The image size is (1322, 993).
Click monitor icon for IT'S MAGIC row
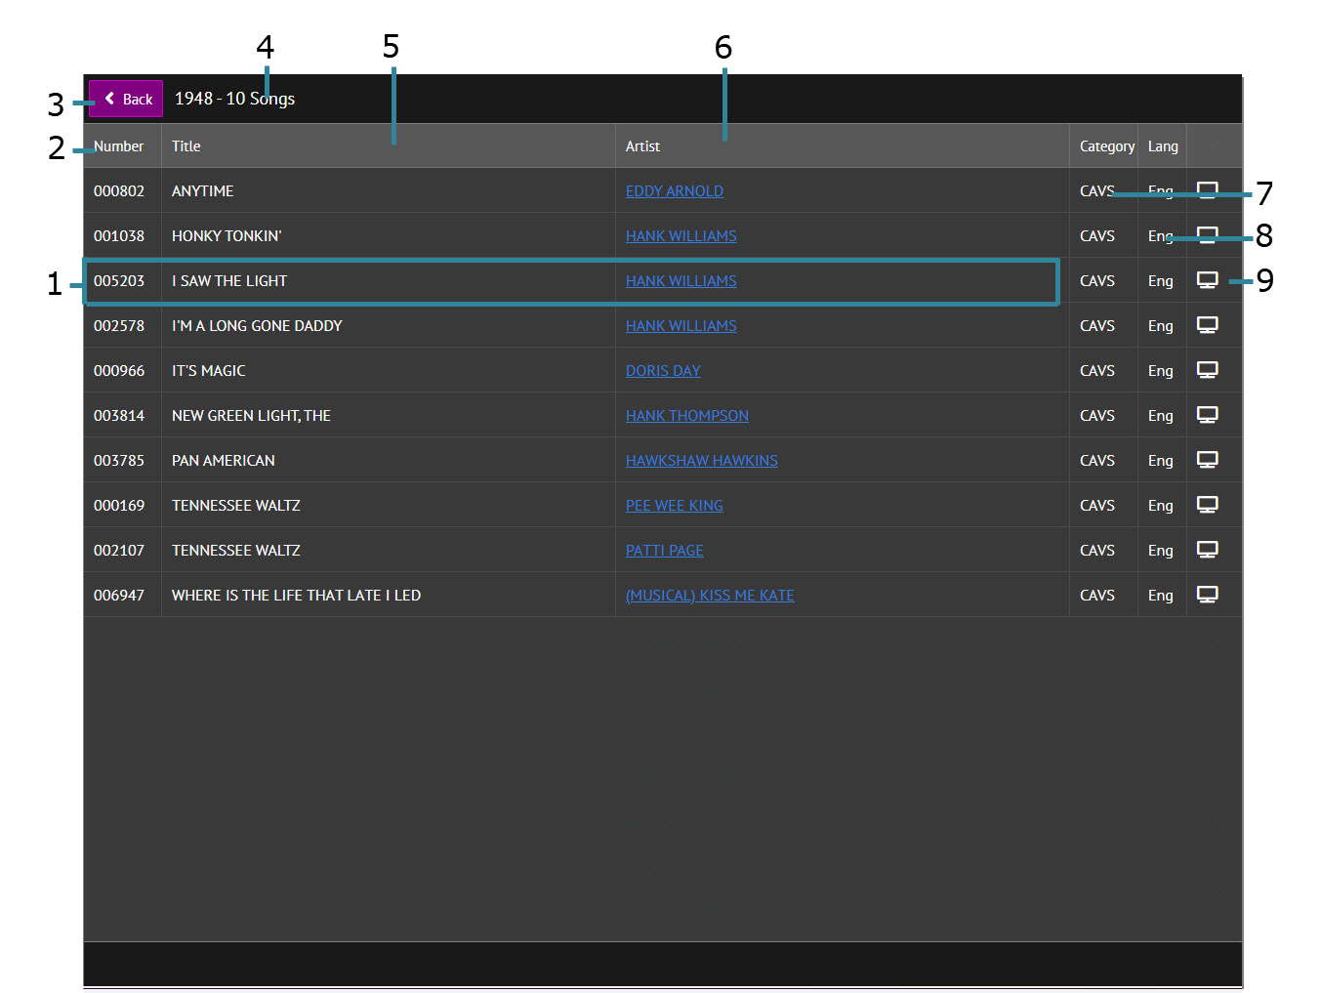click(x=1207, y=370)
